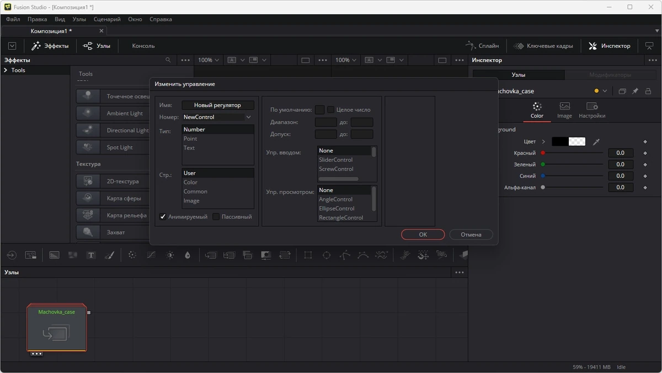Add a Merge node from the toolbar
The width and height of the screenshot is (662, 373).
point(211,255)
